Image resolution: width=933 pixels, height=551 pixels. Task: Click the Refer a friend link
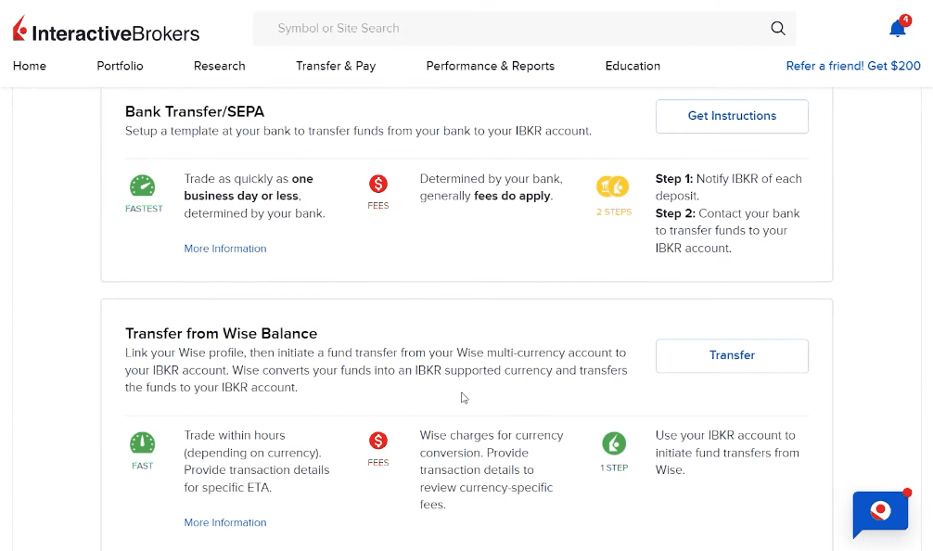853,66
